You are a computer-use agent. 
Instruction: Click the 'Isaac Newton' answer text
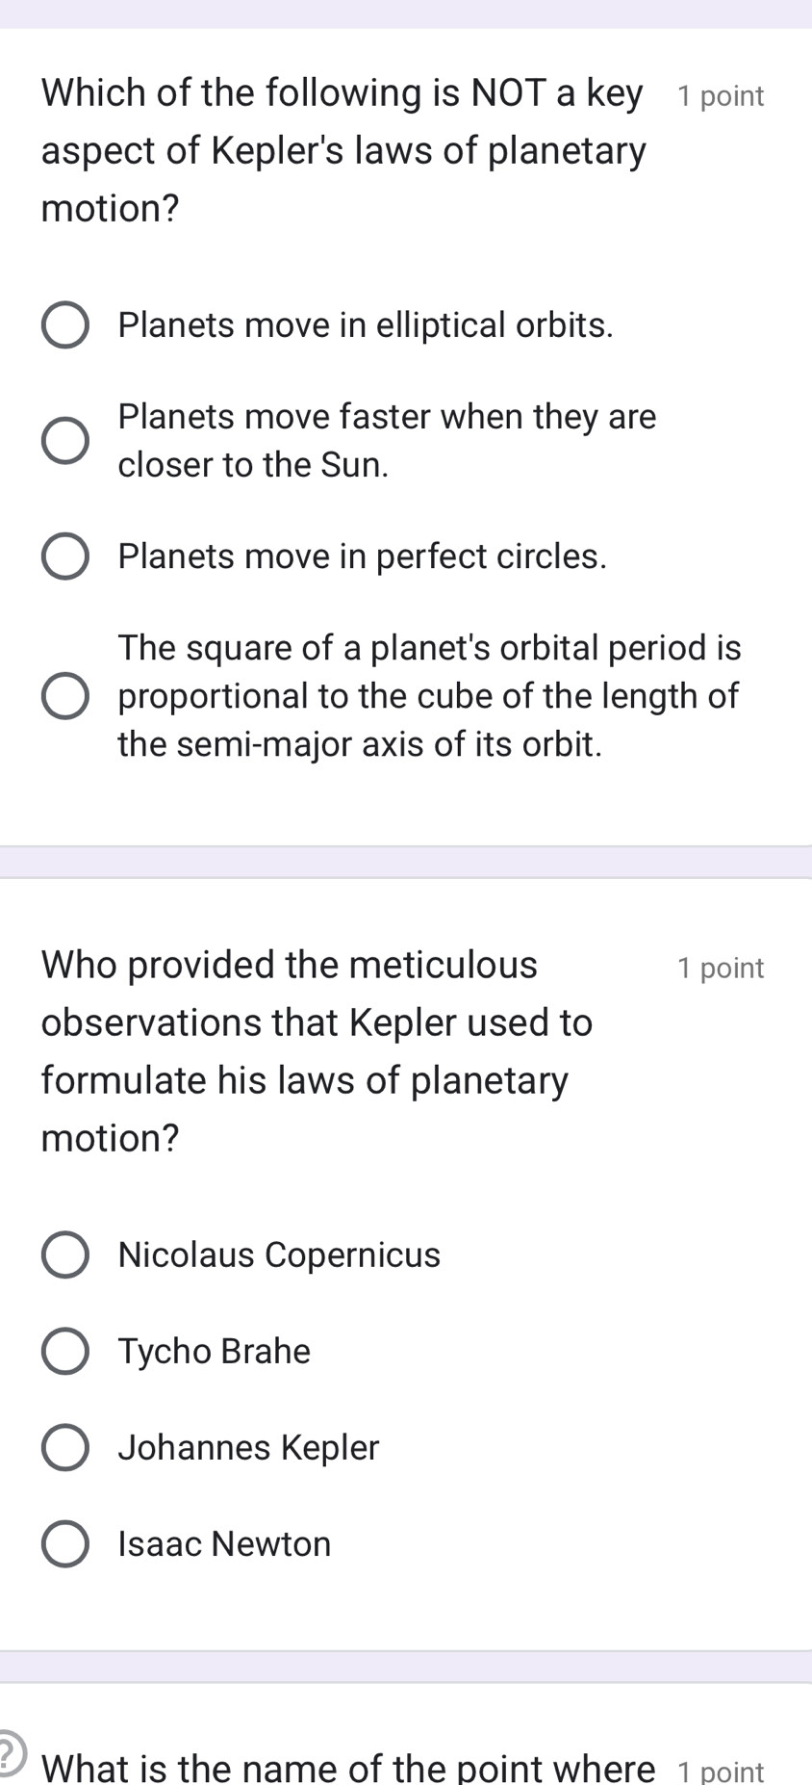click(224, 1544)
